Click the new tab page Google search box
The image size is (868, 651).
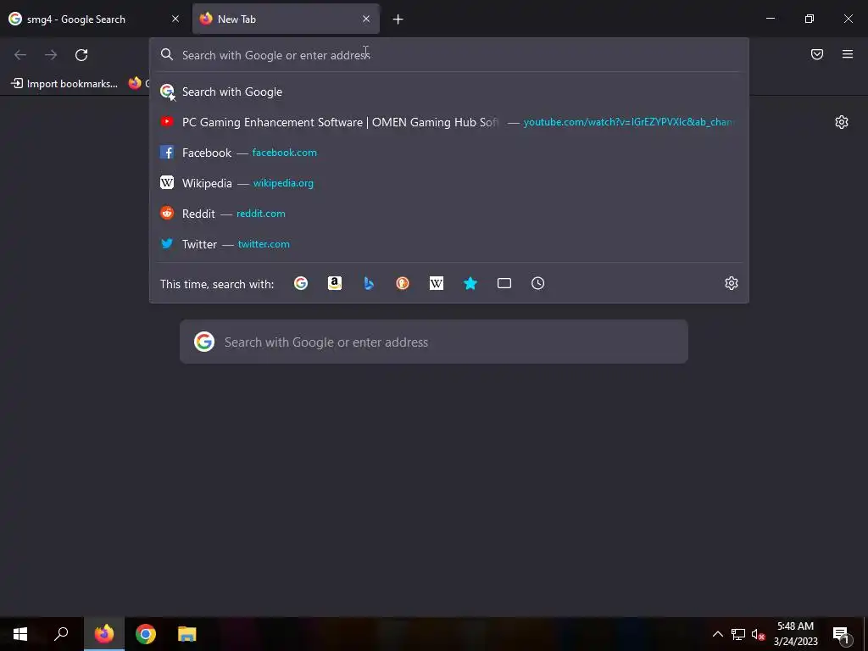[433, 342]
